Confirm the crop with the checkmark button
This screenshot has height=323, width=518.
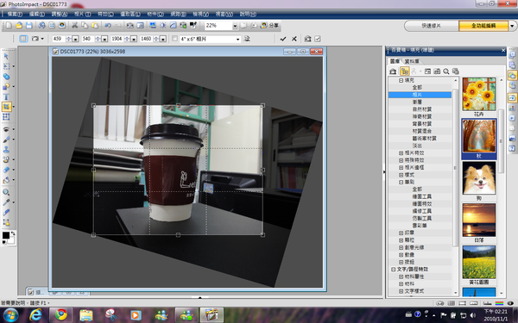[x=283, y=39]
